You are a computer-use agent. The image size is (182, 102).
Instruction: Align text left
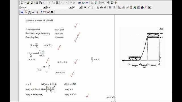98,7
